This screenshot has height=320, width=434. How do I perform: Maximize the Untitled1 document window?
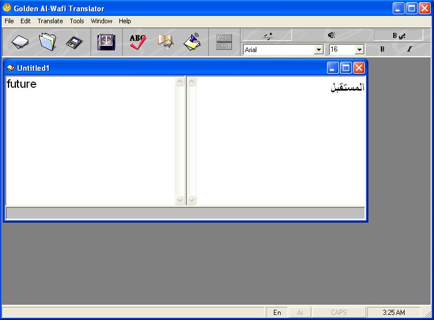click(x=346, y=68)
